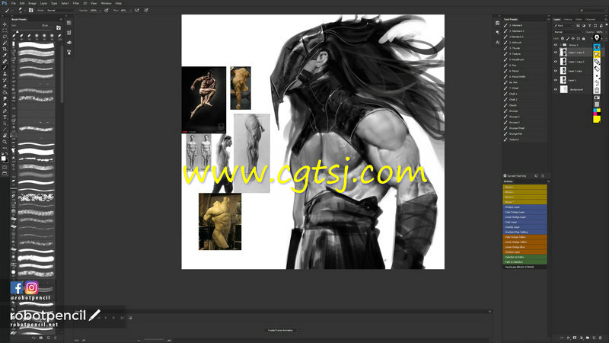The width and height of the screenshot is (609, 343).
Task: Toggle the Current Tool Only checkbox
Action: pyautogui.click(x=505, y=176)
